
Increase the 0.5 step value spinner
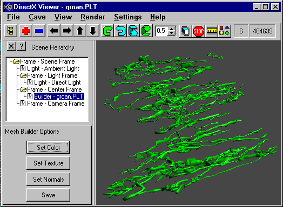(171, 29)
